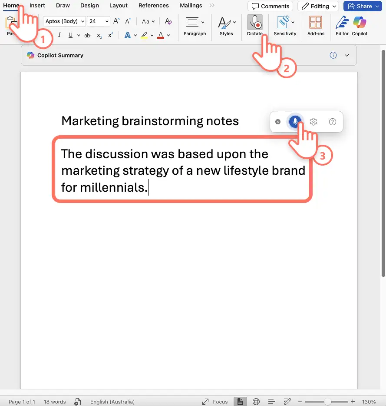Viewport: 386px width, 406px height.
Task: Close the dictation toolbar
Action: [x=278, y=122]
